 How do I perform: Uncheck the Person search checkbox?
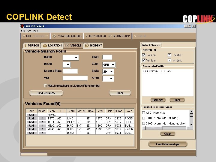point(144,55)
